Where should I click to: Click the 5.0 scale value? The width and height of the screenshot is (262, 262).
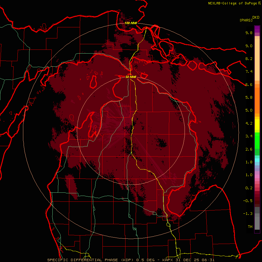249,110
